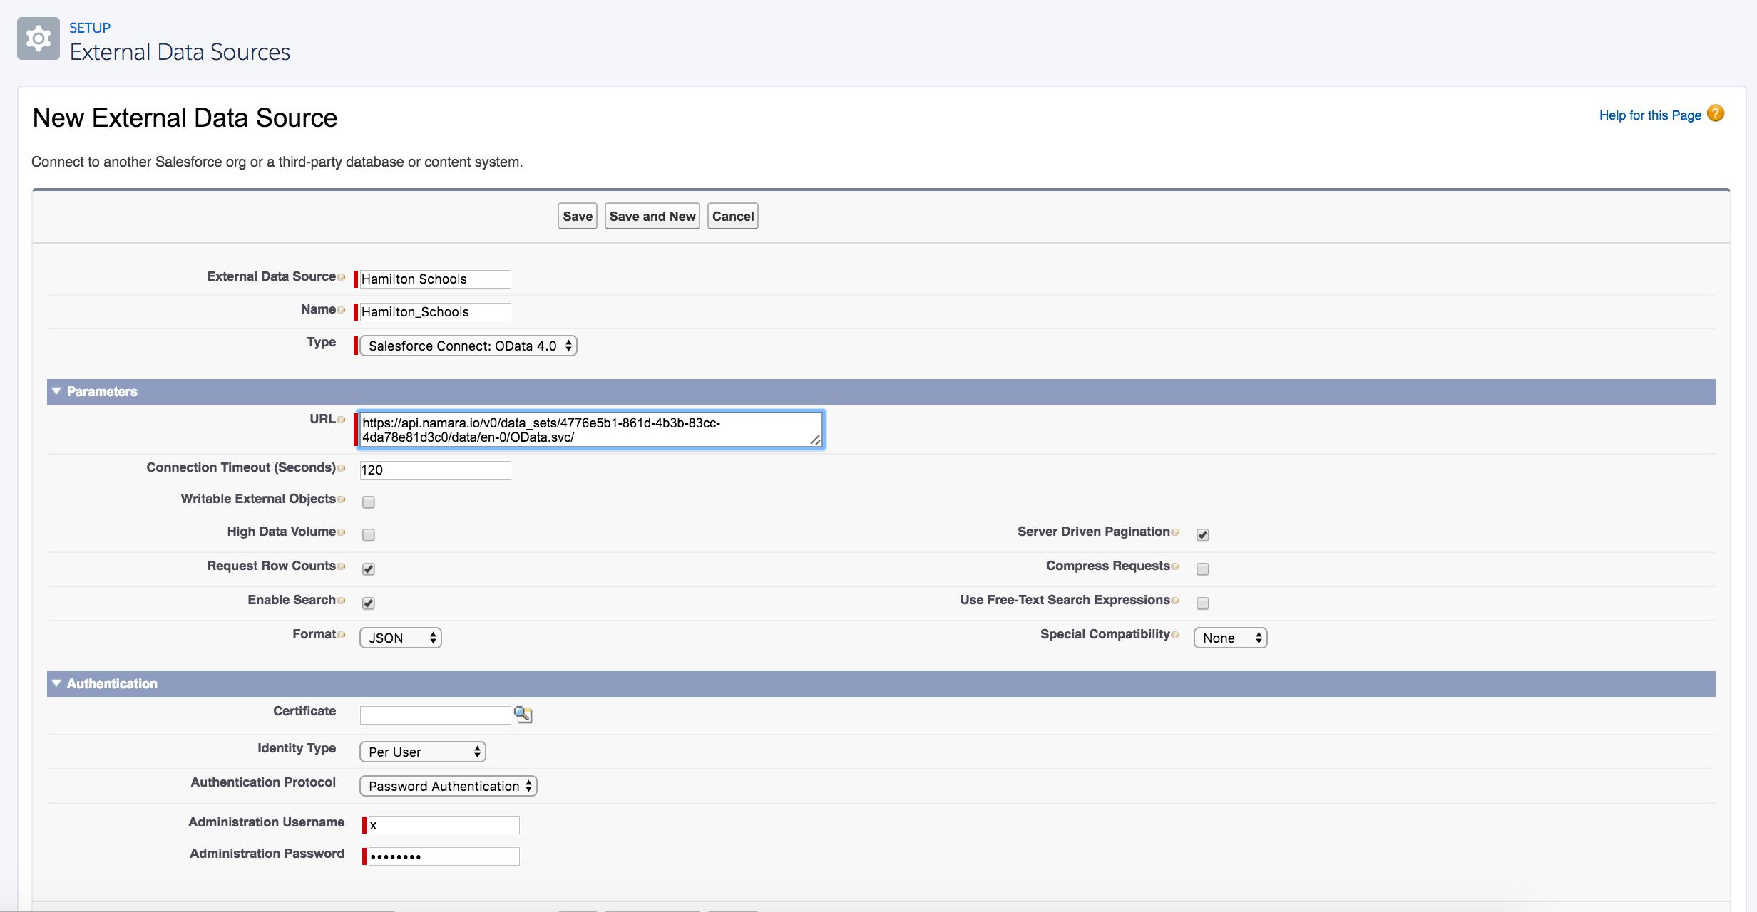Click the info bubble beside Connection Timeout
1757x912 pixels.
342,468
